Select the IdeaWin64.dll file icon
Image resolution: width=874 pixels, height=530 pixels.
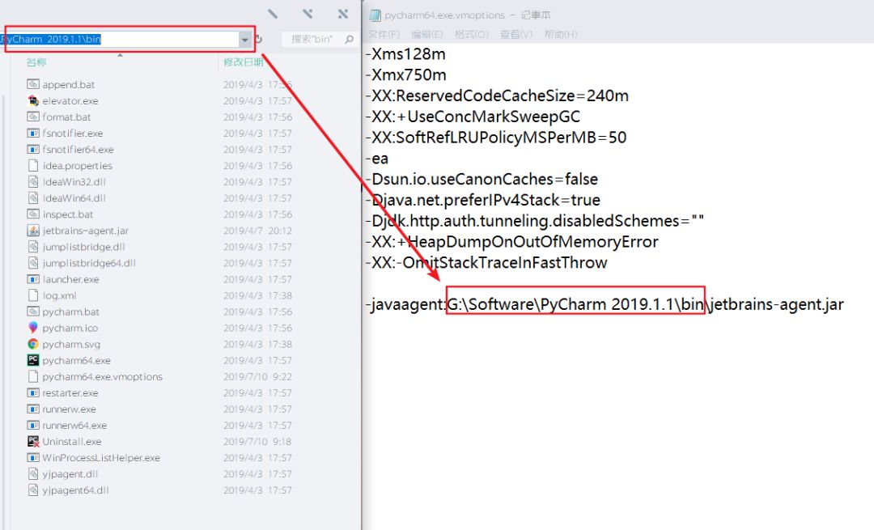click(x=33, y=198)
